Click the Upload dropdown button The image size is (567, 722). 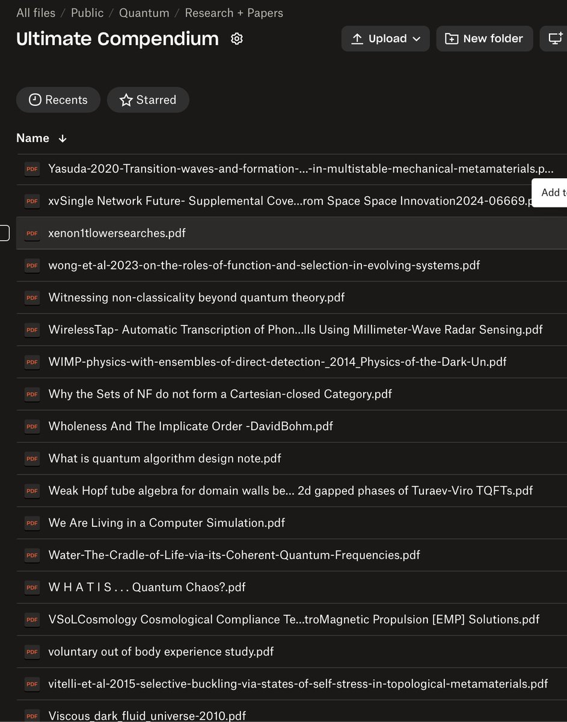[385, 39]
